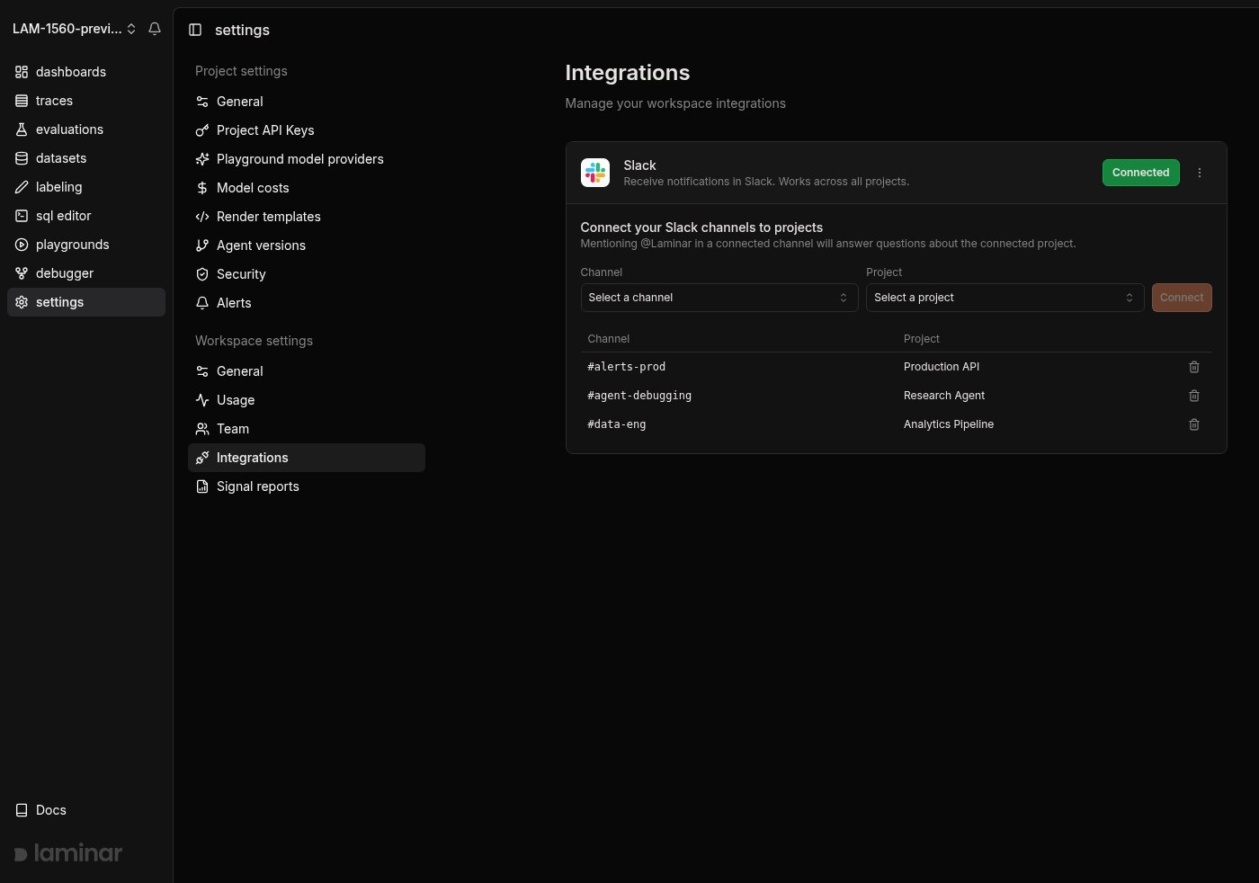The width and height of the screenshot is (1259, 883).
Task: Open Model costs settings
Action: (x=307, y=188)
